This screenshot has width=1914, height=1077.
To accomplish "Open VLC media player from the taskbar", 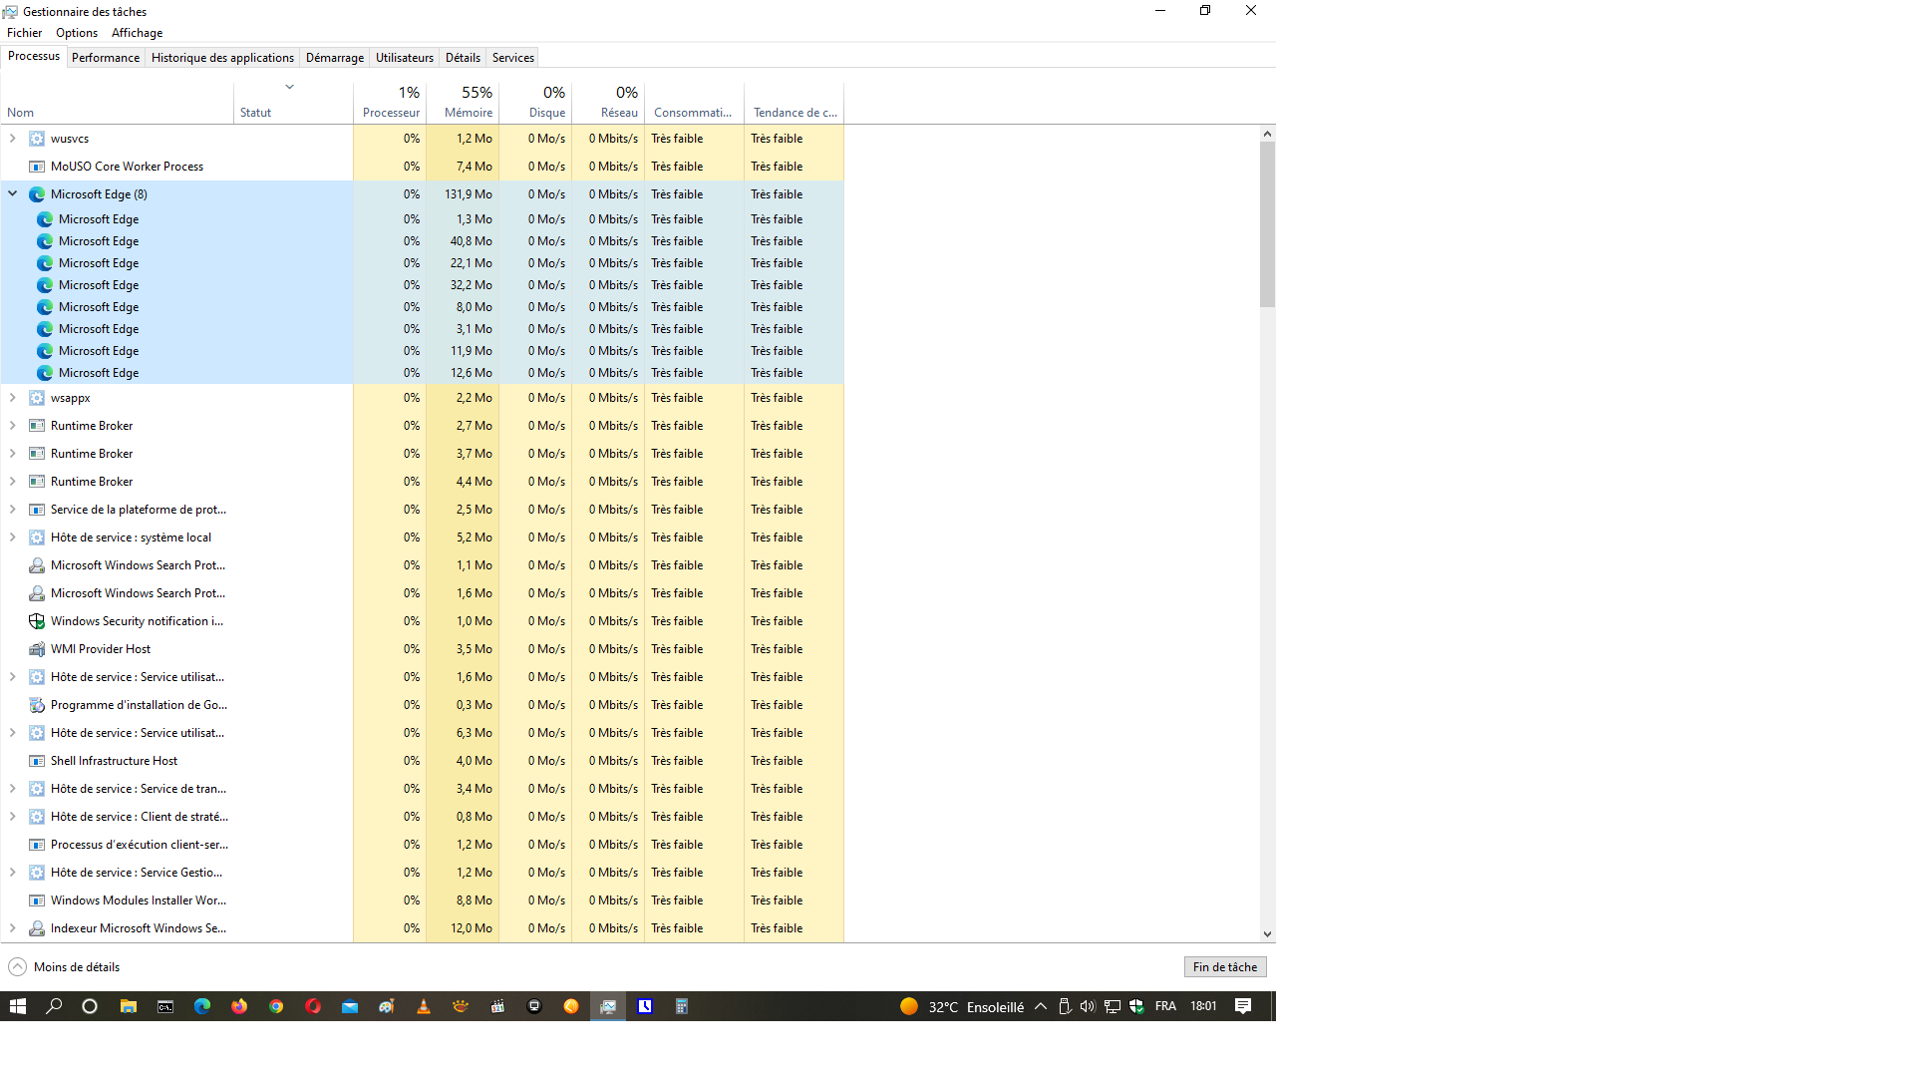I will 424,1006.
